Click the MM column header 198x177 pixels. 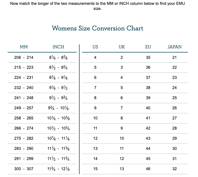coord(24,47)
